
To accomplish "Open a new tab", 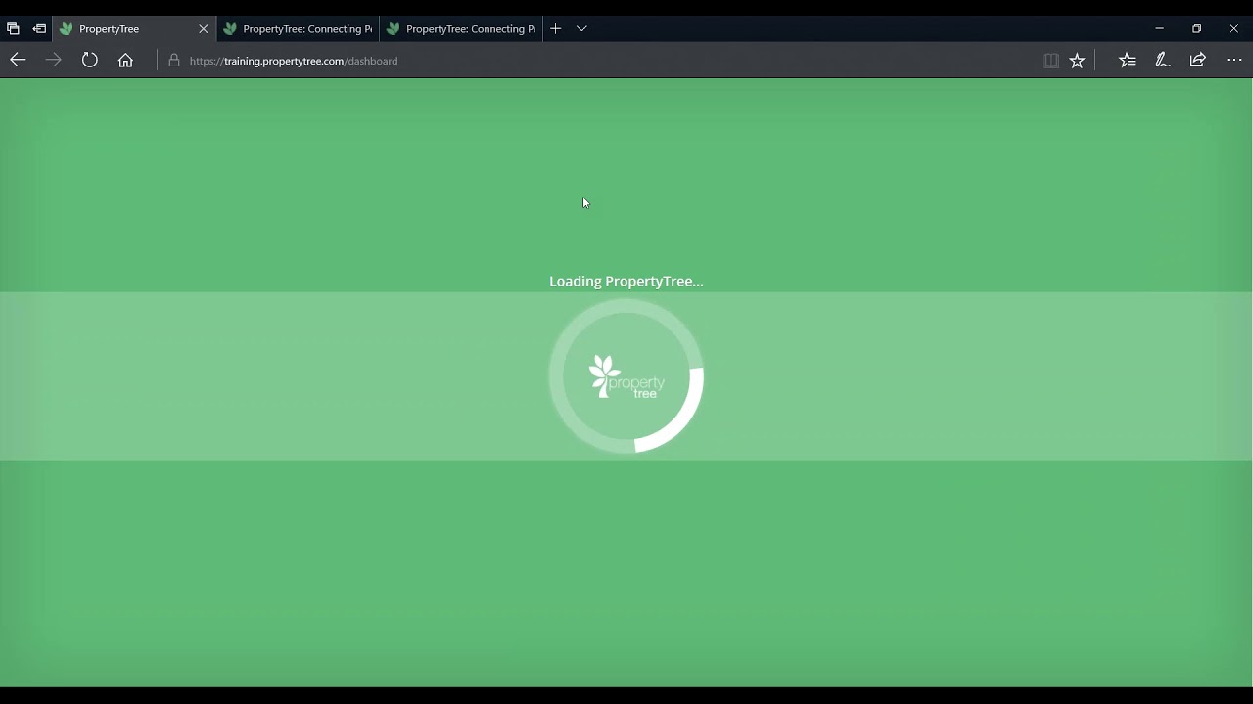I will click(555, 28).
